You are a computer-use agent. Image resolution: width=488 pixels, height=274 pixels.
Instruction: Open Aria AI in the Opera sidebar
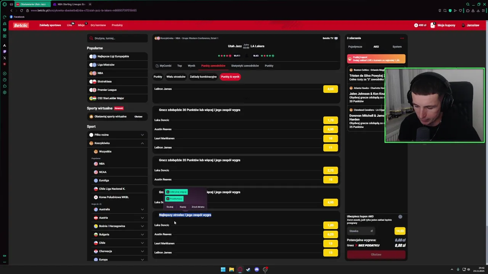(x=5, y=45)
